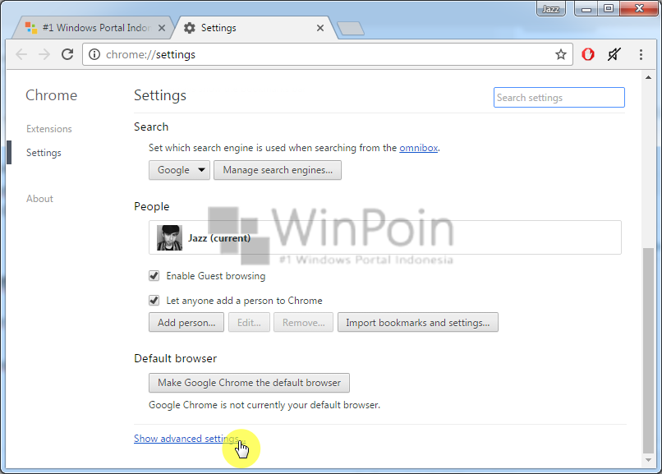
Task: Toggle Let anyone add a person checkbox
Action: click(154, 301)
